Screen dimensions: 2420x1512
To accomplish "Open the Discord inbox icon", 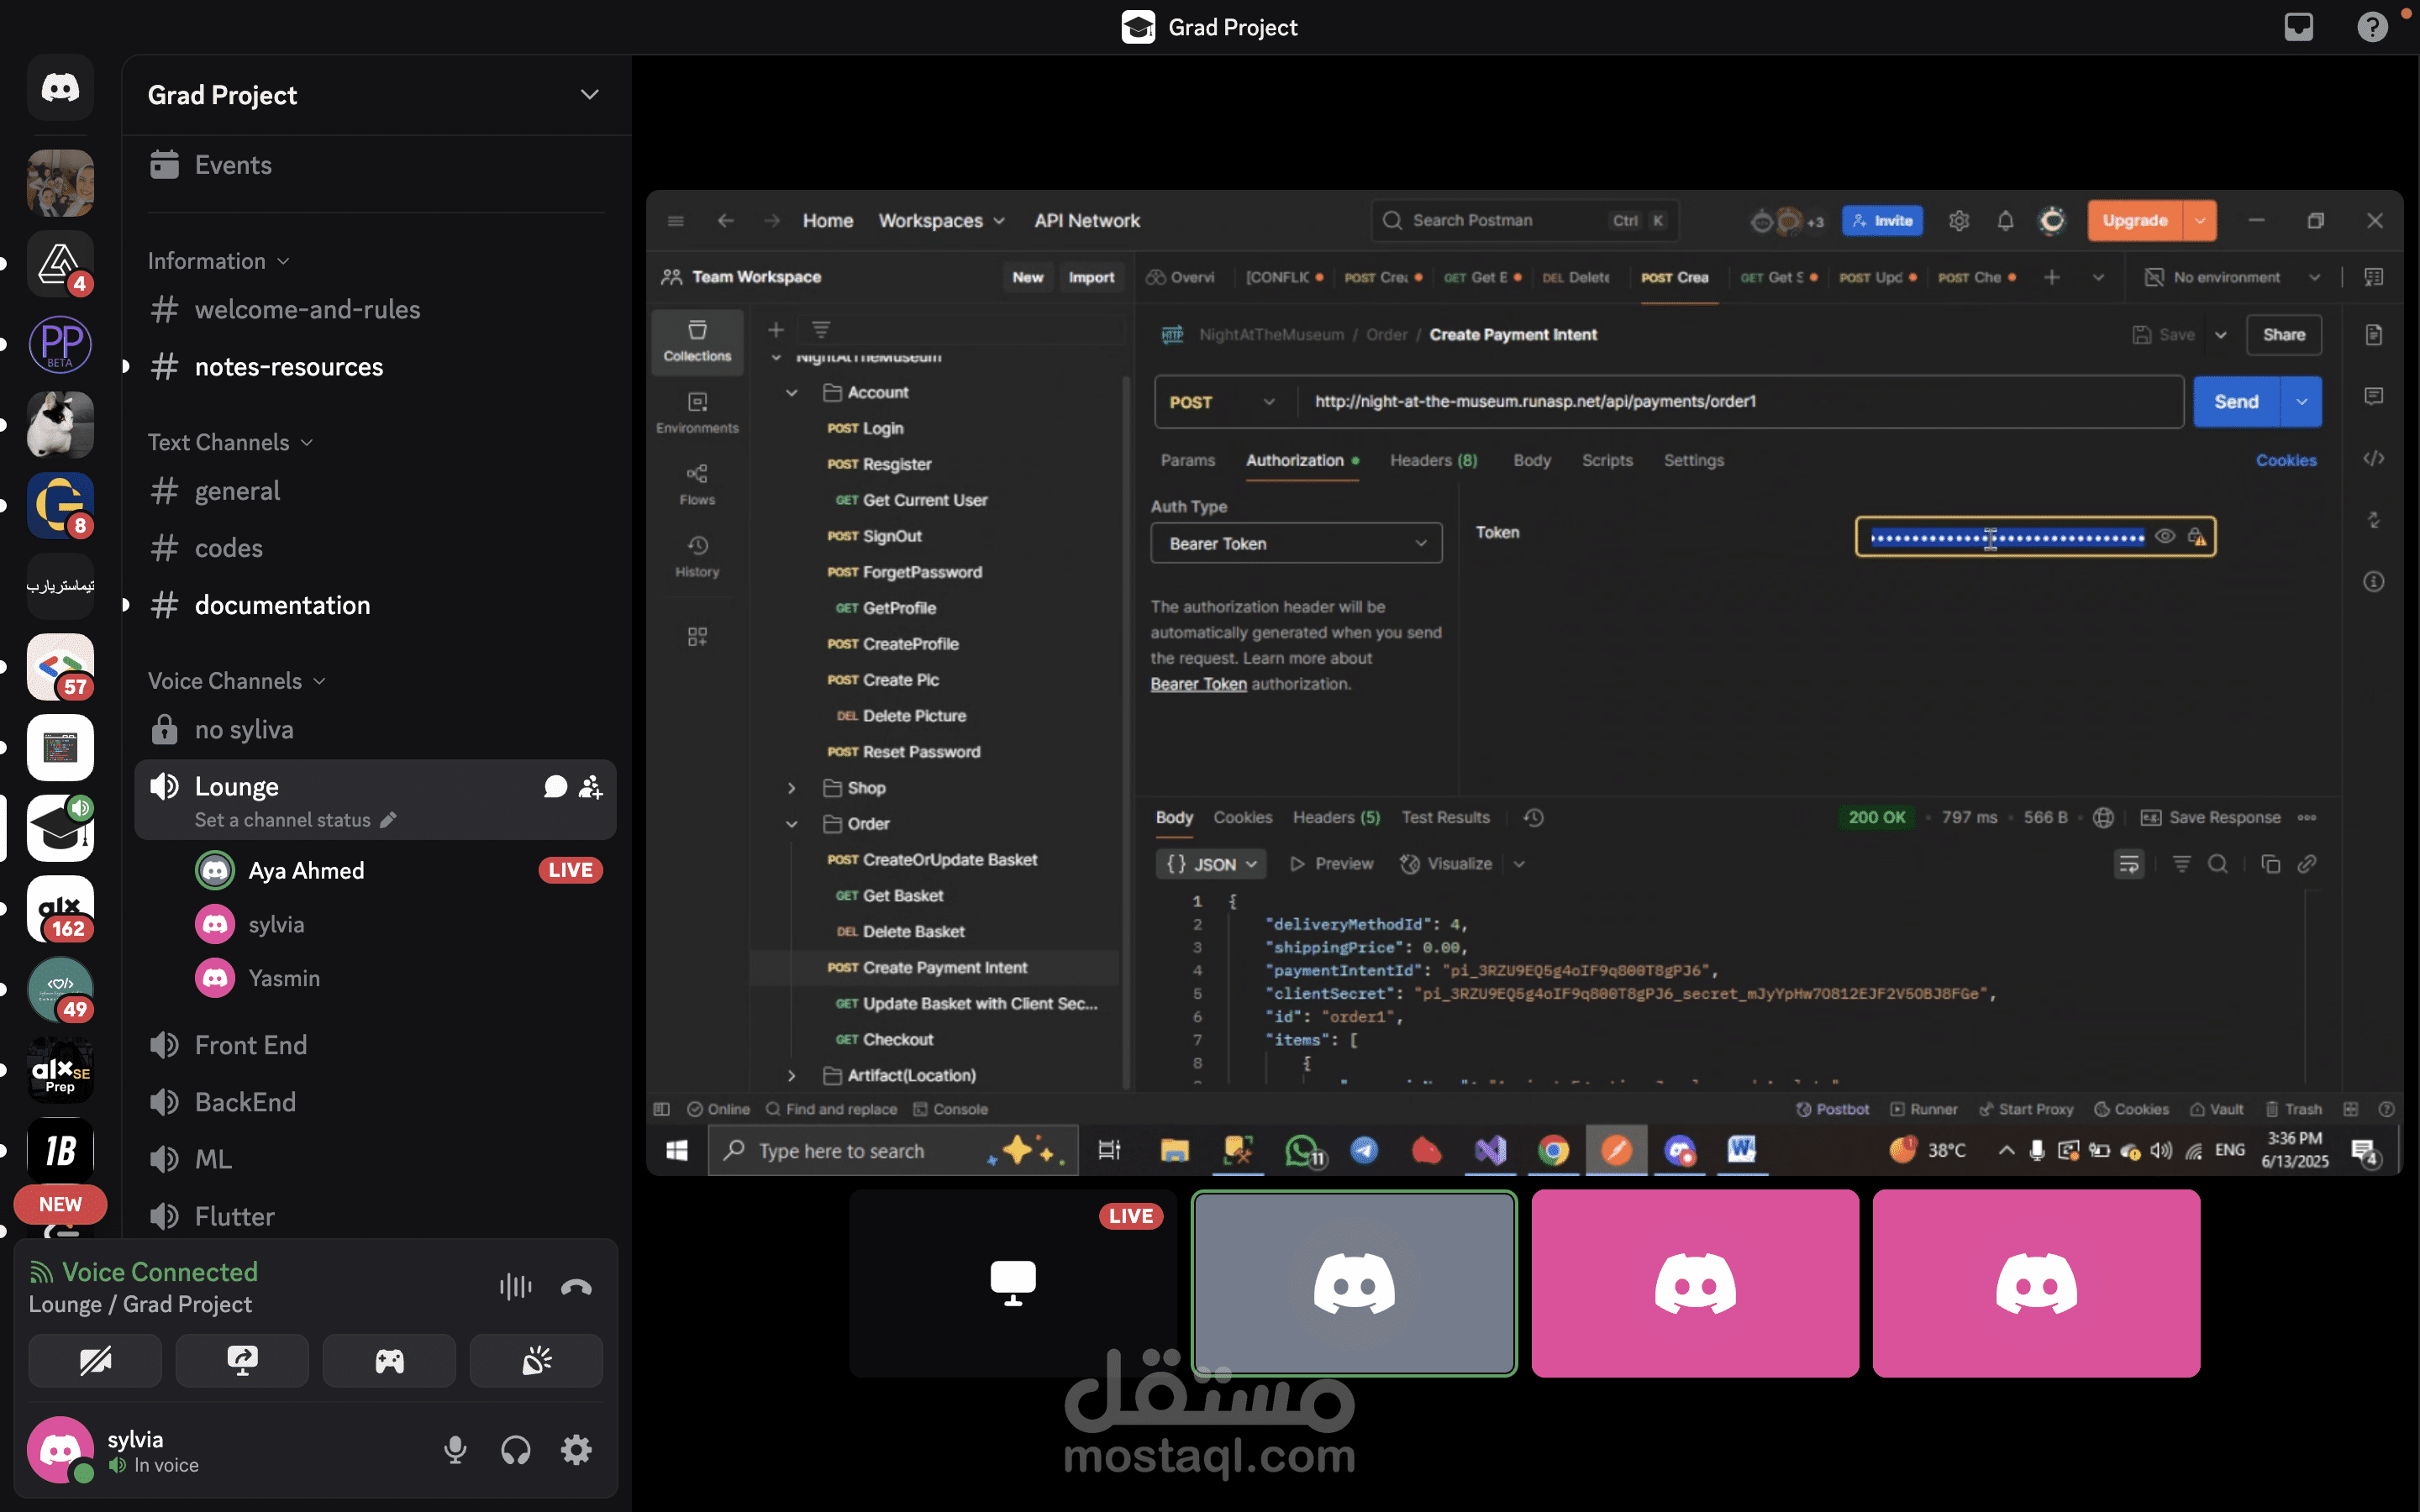I will [x=2298, y=27].
